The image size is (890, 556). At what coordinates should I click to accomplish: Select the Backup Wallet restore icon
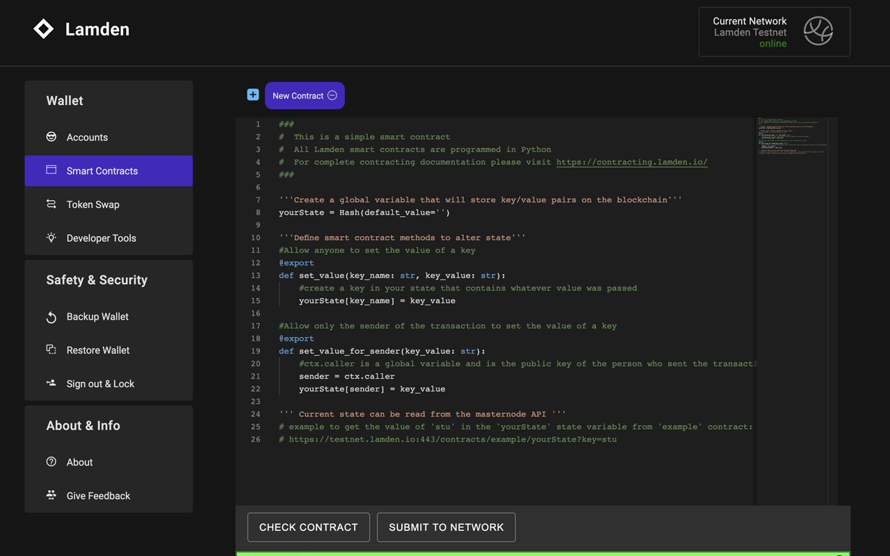[51, 316]
